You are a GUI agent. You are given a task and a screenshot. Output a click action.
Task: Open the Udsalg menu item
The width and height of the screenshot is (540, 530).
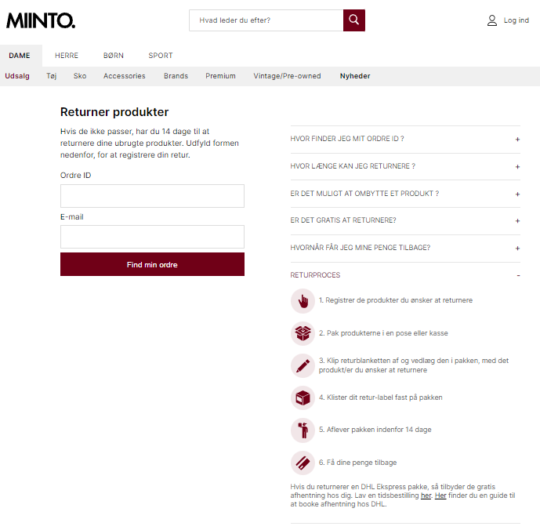click(17, 76)
